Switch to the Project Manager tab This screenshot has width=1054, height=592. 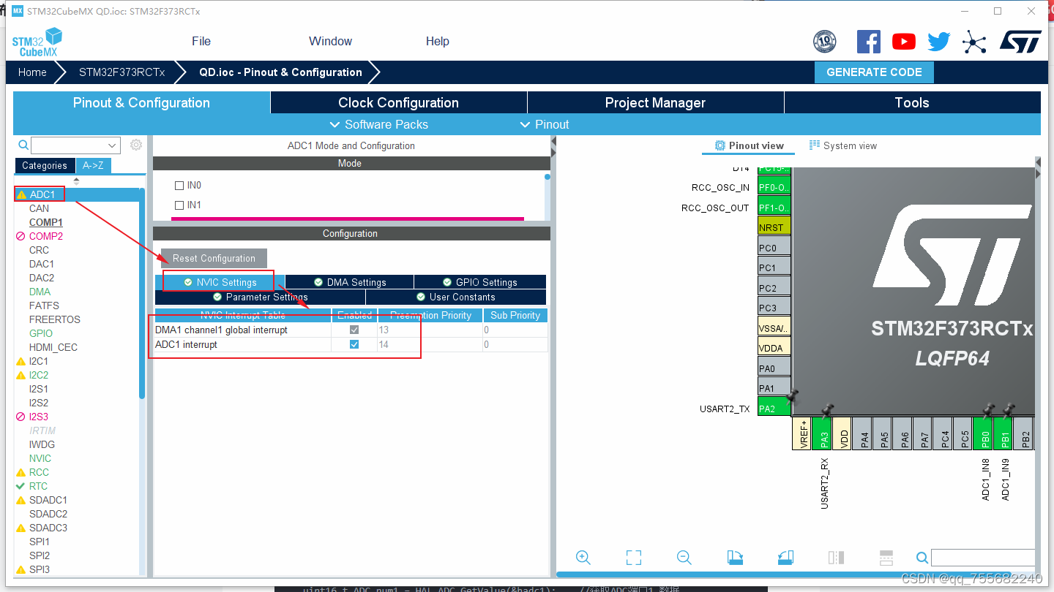click(655, 103)
